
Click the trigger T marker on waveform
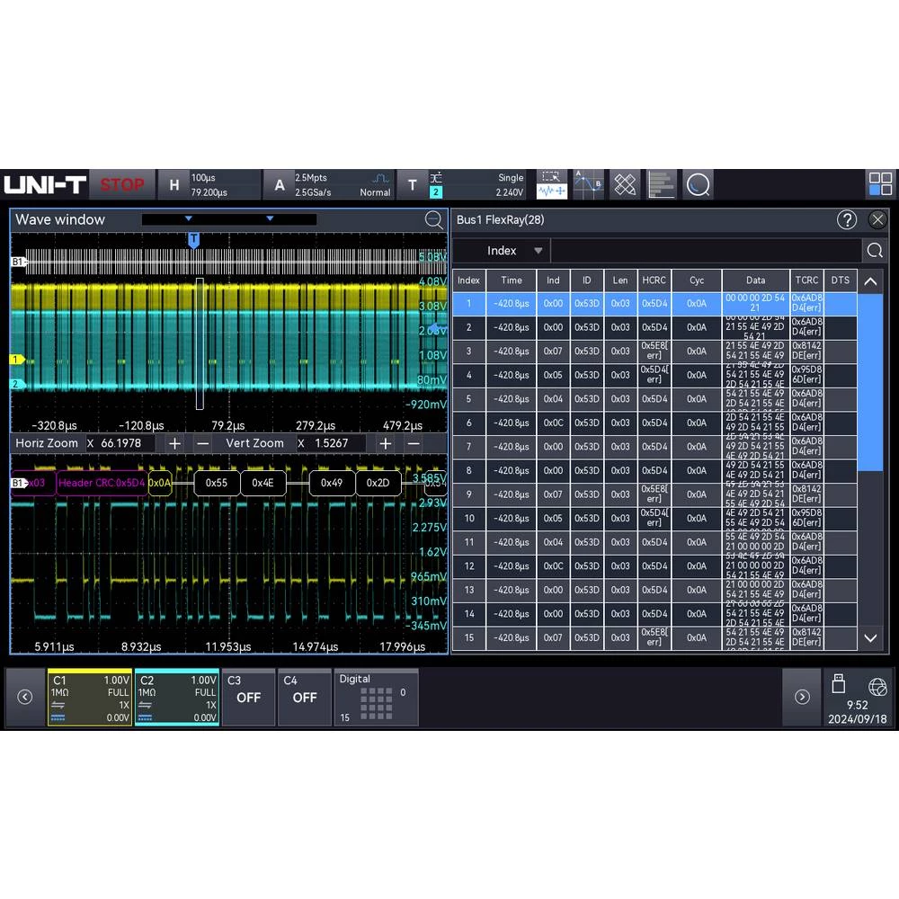[194, 240]
